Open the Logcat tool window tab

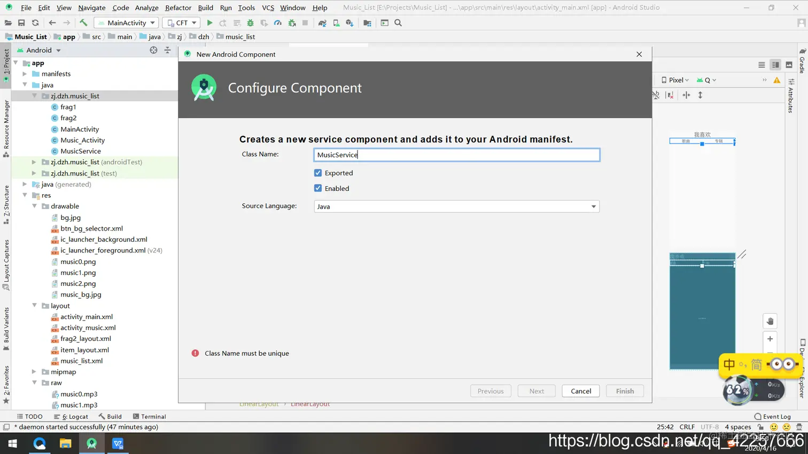71,417
